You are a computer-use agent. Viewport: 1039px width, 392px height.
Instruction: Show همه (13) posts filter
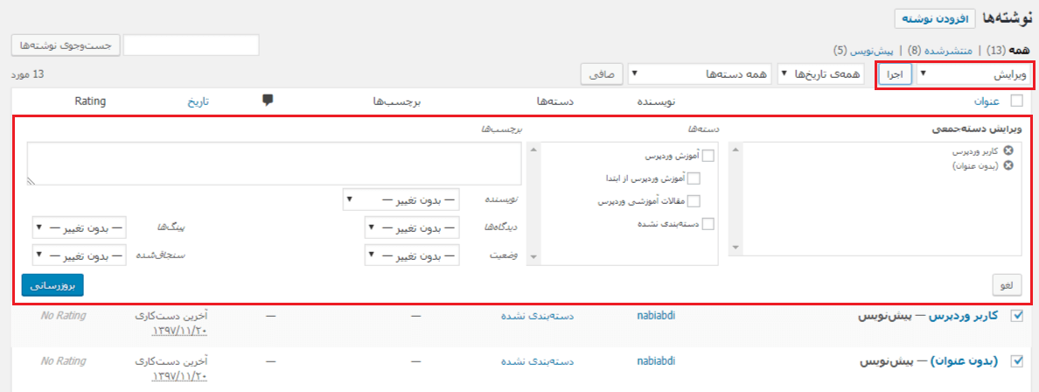coord(1008,51)
